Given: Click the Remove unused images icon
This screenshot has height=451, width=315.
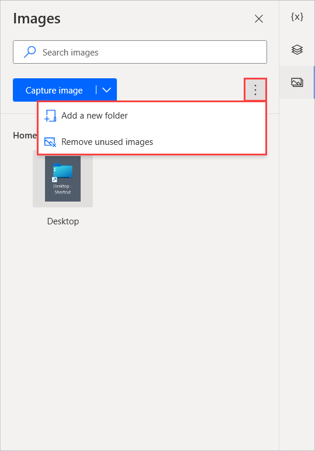Looking at the screenshot, I should click(50, 142).
